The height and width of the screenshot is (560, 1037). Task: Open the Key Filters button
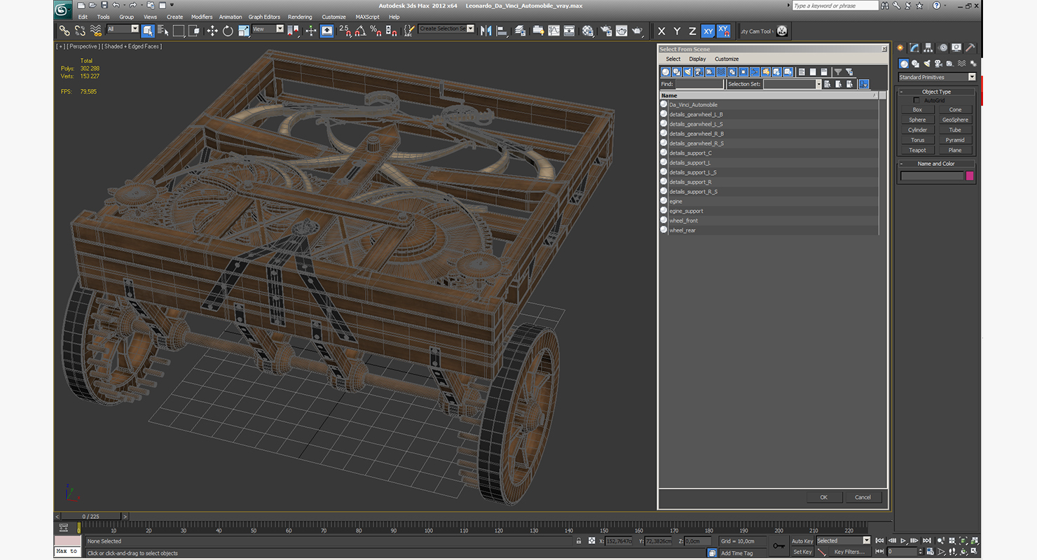click(849, 552)
